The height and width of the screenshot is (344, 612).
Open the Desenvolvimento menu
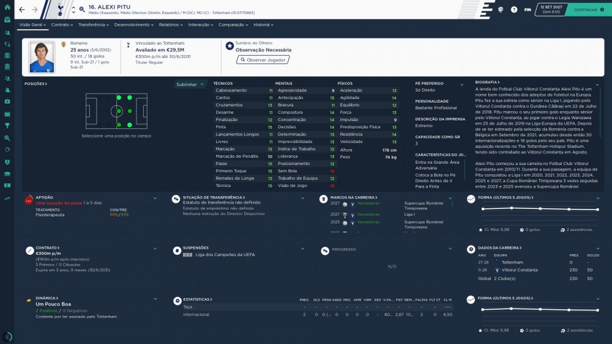point(134,24)
